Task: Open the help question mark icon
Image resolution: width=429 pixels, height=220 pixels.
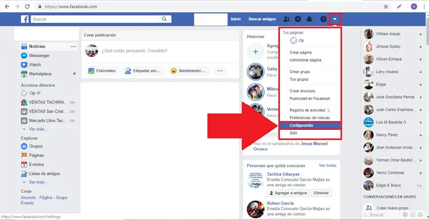Action: click(x=323, y=19)
